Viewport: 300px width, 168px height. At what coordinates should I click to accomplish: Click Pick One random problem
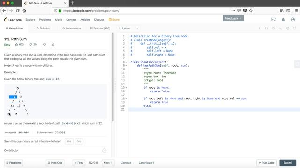55,163
